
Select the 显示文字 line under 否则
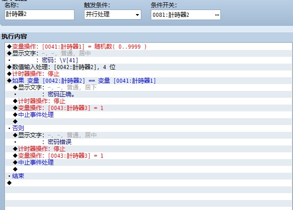(x=149, y=135)
